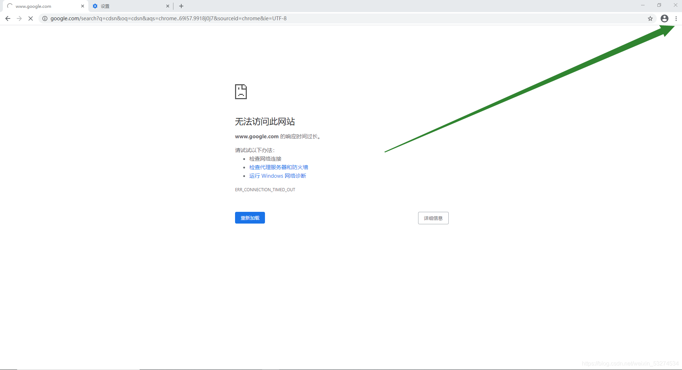Close the Chrome window
The width and height of the screenshot is (682, 370).
675,5
